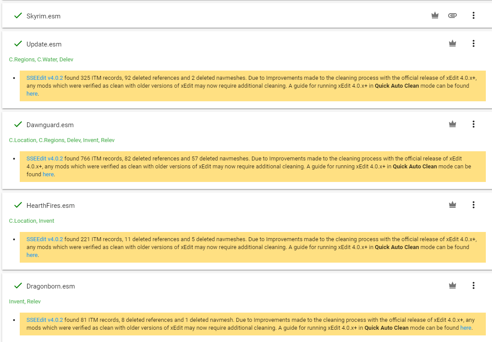The height and width of the screenshot is (342, 492).
Task: Follow the "here" guide link in Dawnguard.esm message
Action: pos(48,175)
